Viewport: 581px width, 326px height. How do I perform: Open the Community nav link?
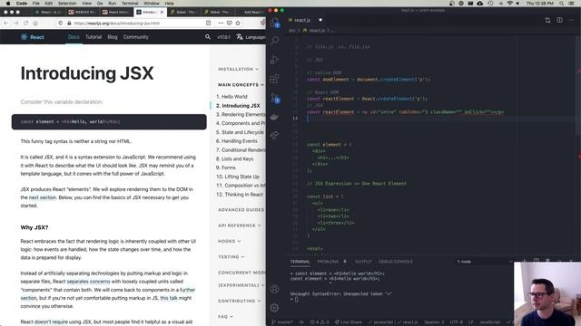135,37
